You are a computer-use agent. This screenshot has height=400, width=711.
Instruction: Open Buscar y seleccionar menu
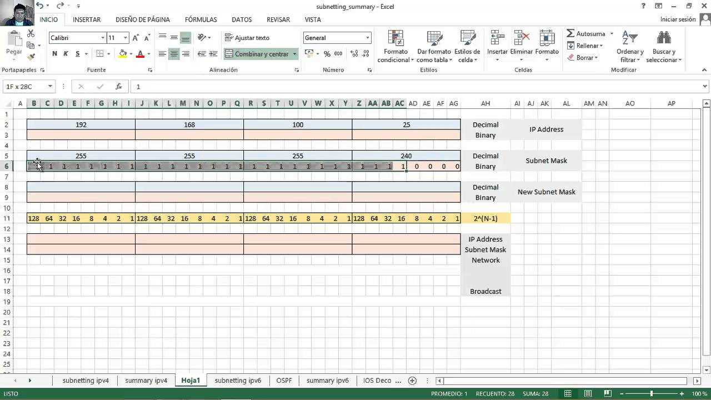pos(664,47)
